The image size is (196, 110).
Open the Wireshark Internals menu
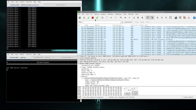(x=131, y=14)
